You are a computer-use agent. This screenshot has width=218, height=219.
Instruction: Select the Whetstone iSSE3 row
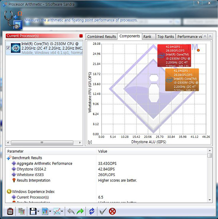(x=107, y=175)
